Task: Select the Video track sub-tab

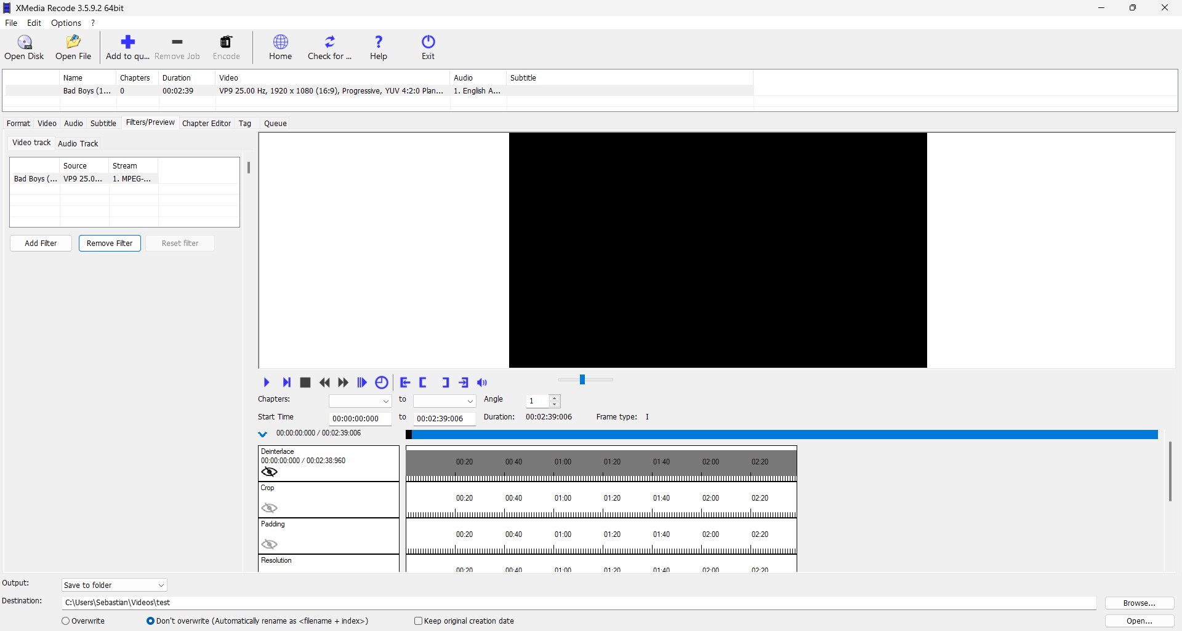Action: [x=31, y=143]
